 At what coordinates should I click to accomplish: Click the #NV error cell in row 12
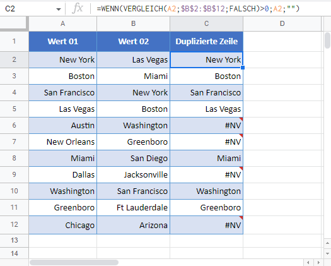[206, 225]
